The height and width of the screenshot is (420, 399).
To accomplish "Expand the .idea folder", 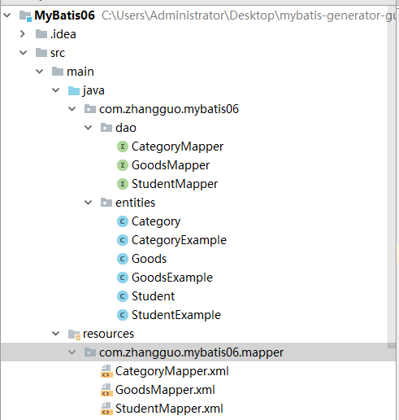I will tap(23, 34).
